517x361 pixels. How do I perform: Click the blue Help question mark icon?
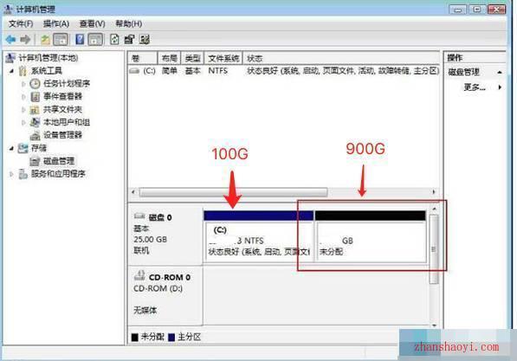pos(80,40)
